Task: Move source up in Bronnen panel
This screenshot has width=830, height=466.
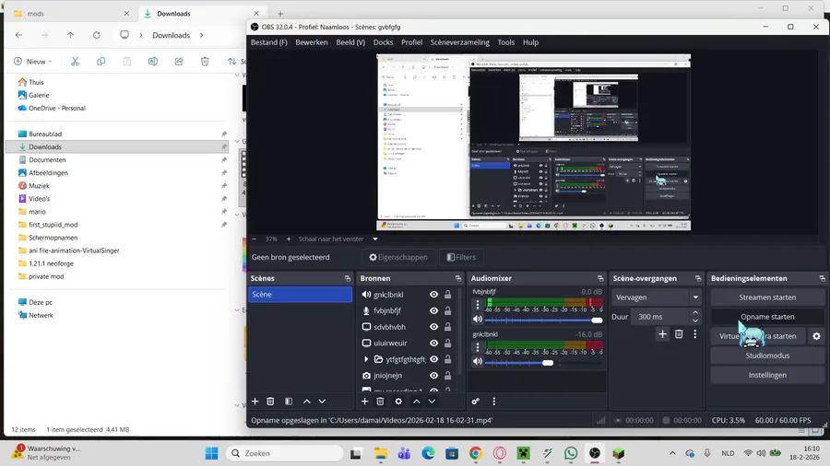Action: pos(417,402)
